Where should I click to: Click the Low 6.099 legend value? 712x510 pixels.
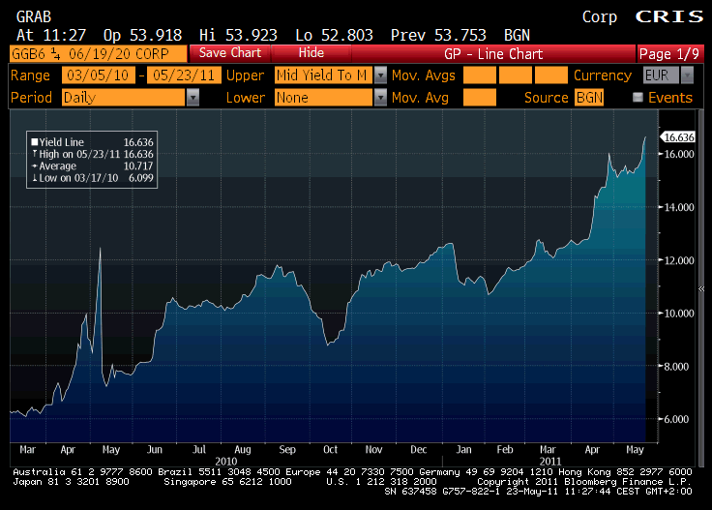pyautogui.click(x=141, y=178)
